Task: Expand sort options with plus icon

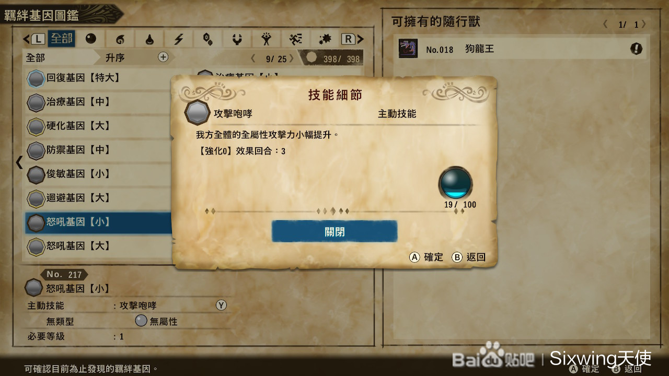Action: point(163,57)
